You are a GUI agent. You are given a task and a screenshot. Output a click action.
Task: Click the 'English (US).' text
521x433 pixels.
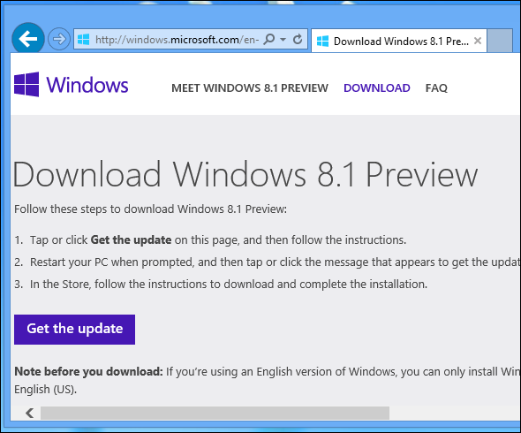click(46, 389)
